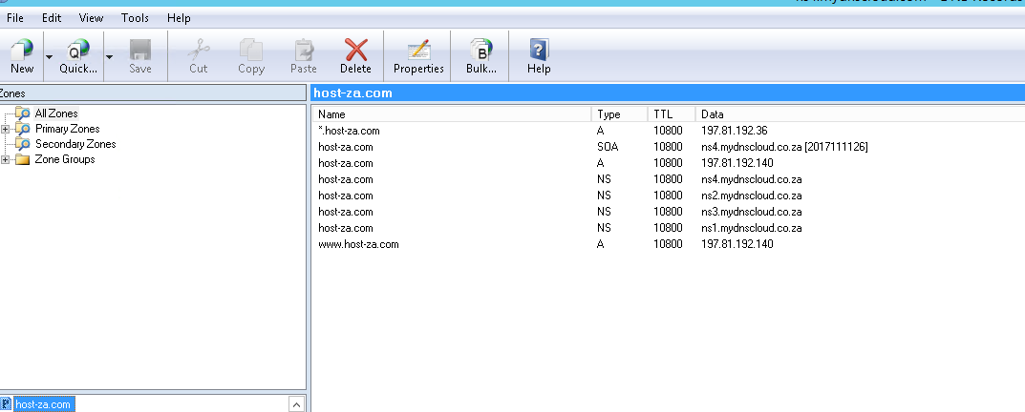Click the Zone Groups folder icon

pyautogui.click(x=22, y=159)
